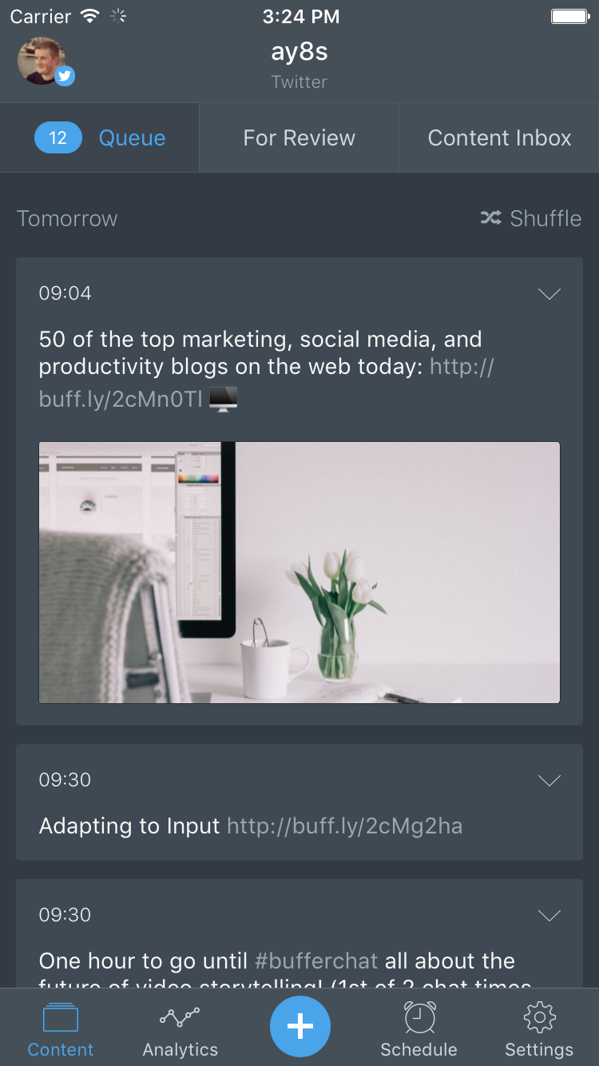The width and height of the screenshot is (599, 1066).
Task: Tap the blue compose plus button
Action: [299, 1026]
